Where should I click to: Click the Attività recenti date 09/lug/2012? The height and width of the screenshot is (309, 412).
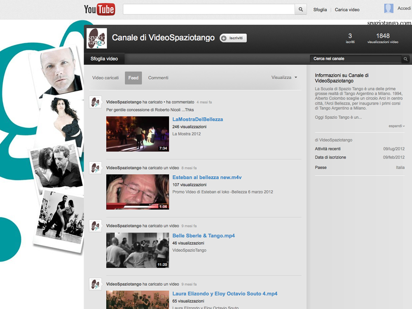coord(394,149)
